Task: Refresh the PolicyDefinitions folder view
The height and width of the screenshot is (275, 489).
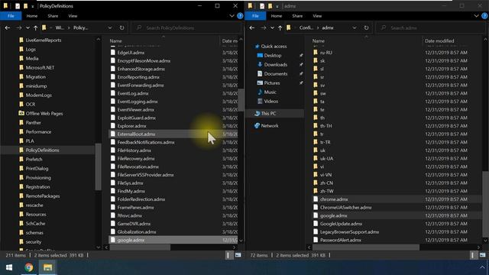Action: (121, 27)
